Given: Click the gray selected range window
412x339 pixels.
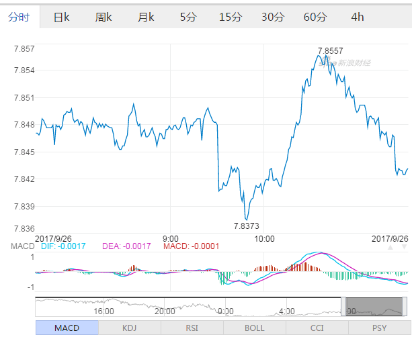Looking at the screenshot, I should 374,307.
